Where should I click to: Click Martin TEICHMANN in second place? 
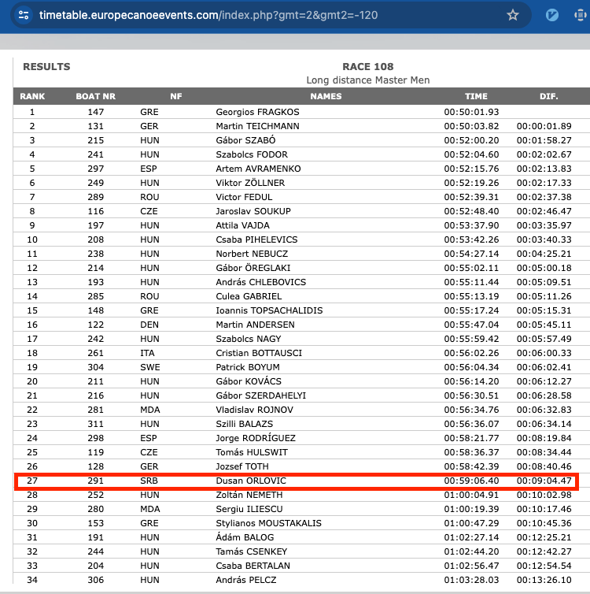click(259, 126)
